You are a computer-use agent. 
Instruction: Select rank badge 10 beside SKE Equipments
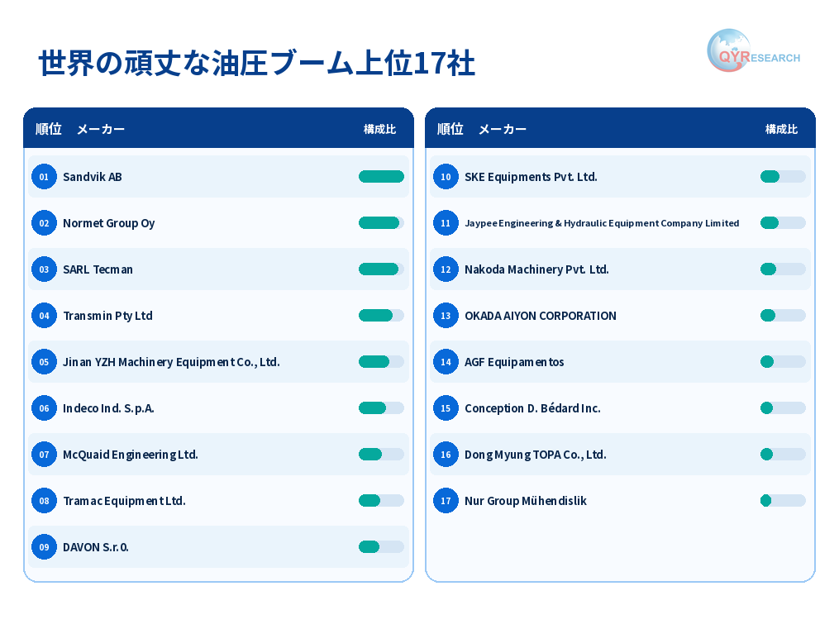[446, 177]
